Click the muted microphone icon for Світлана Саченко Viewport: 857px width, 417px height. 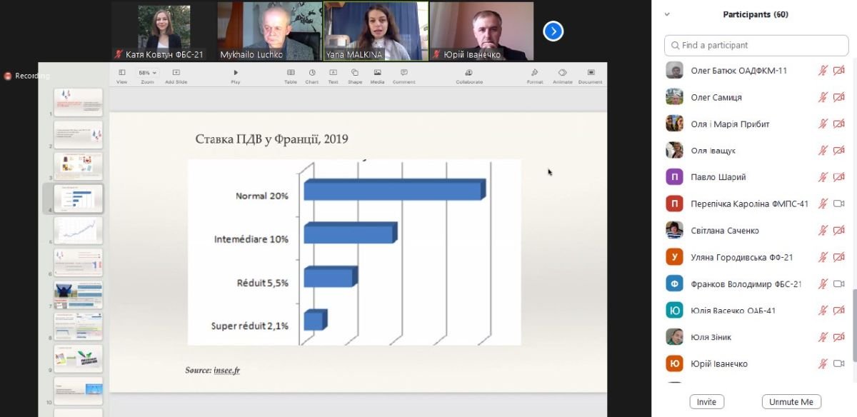[823, 231]
